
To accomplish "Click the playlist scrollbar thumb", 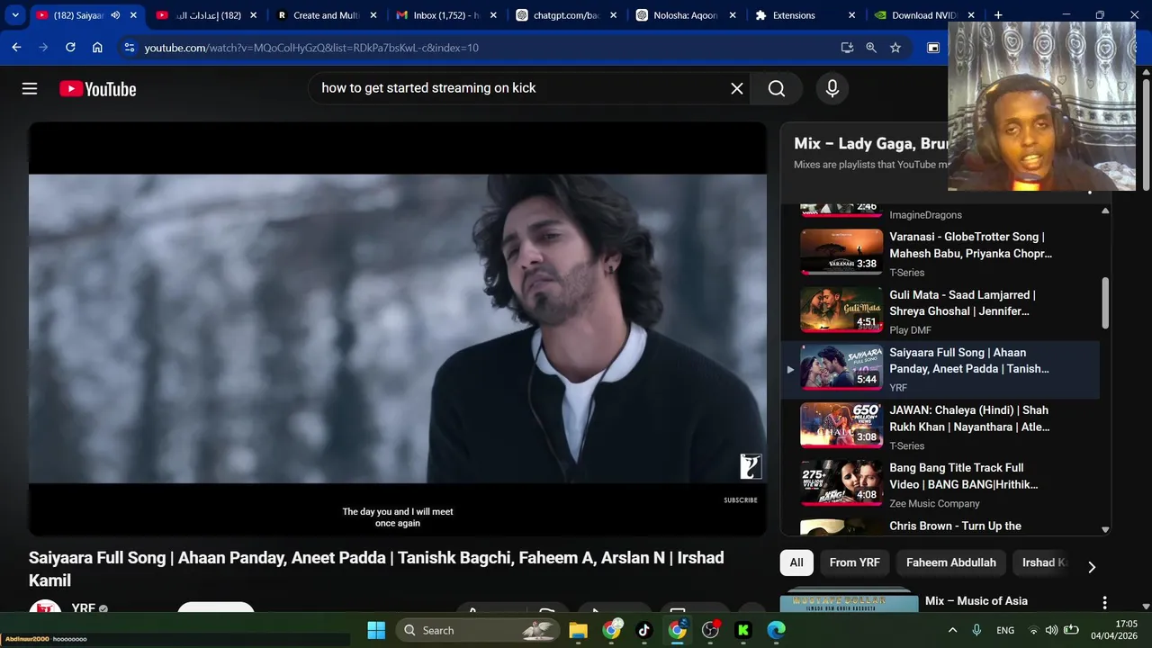I will (x=1105, y=303).
